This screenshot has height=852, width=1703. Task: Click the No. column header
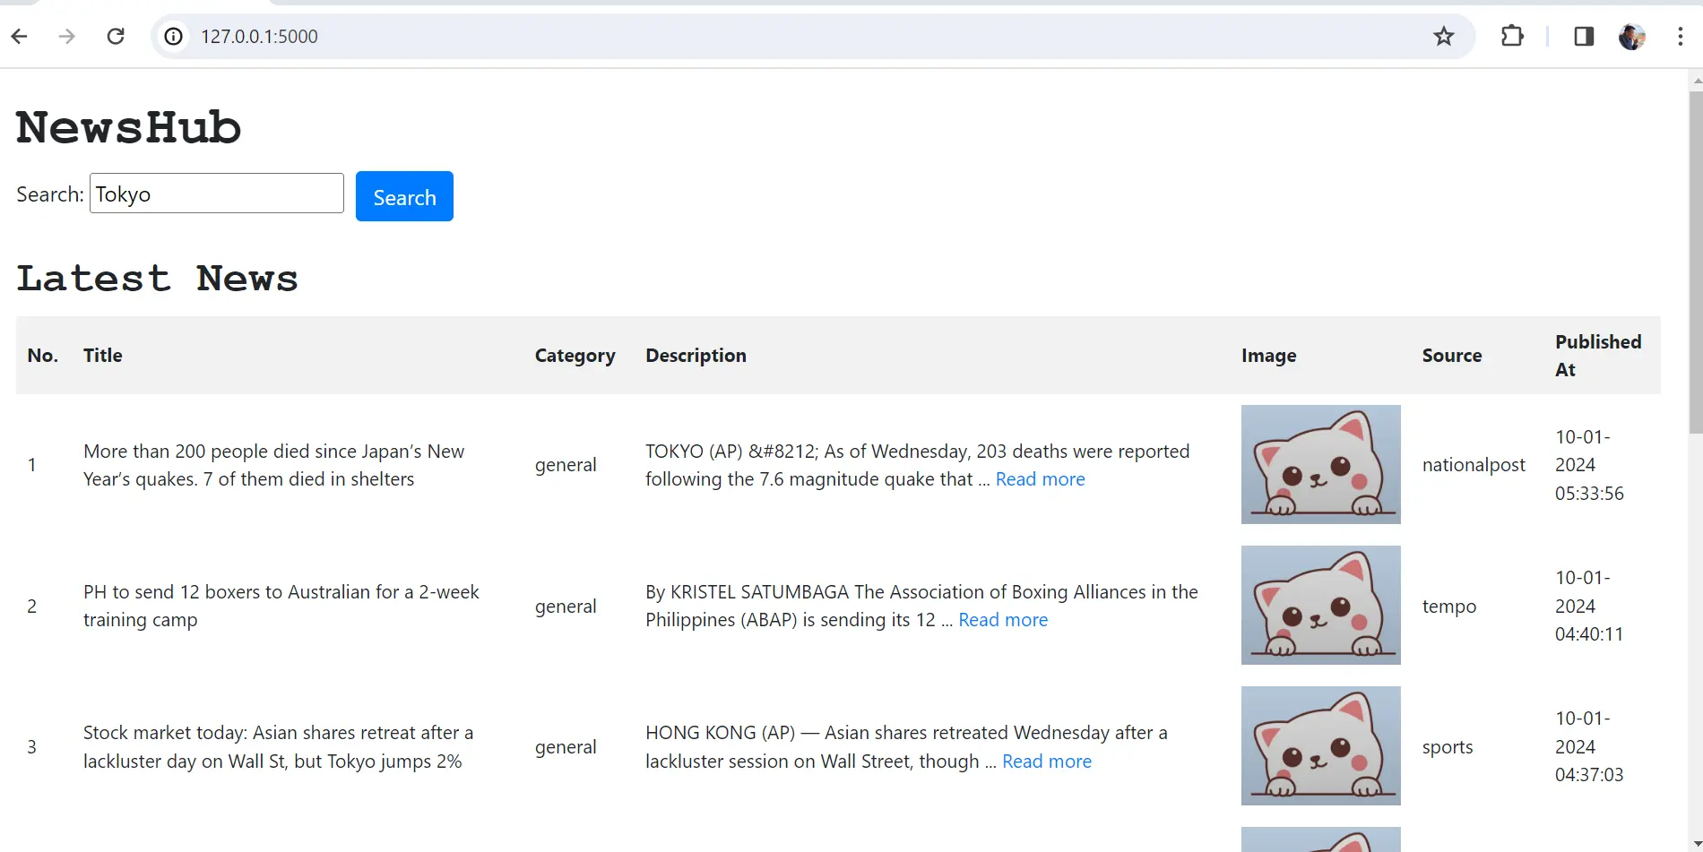(x=42, y=356)
